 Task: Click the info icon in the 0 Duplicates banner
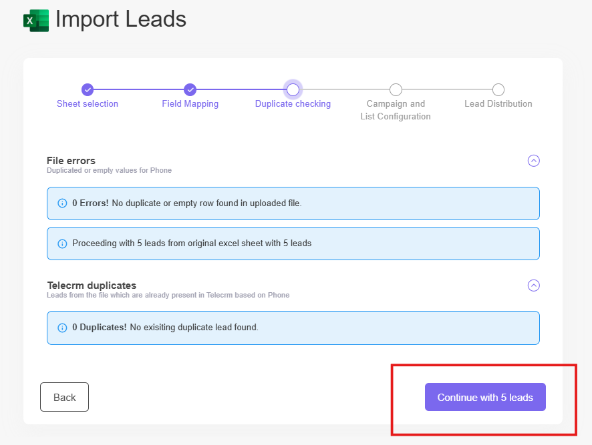point(62,328)
